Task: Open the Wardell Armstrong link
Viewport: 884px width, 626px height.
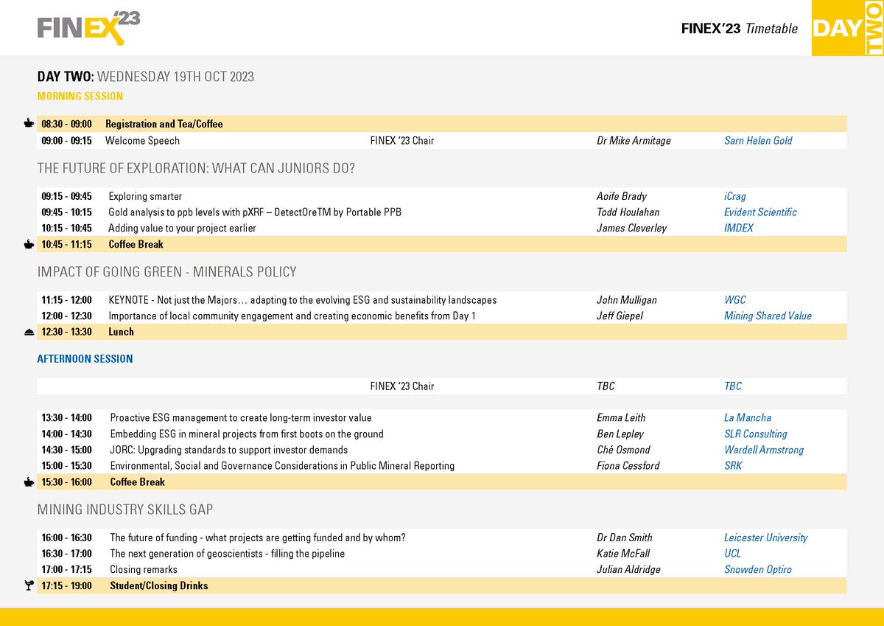Action: pos(764,450)
